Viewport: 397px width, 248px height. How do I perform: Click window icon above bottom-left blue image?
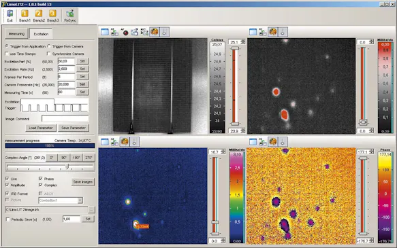point(105,142)
